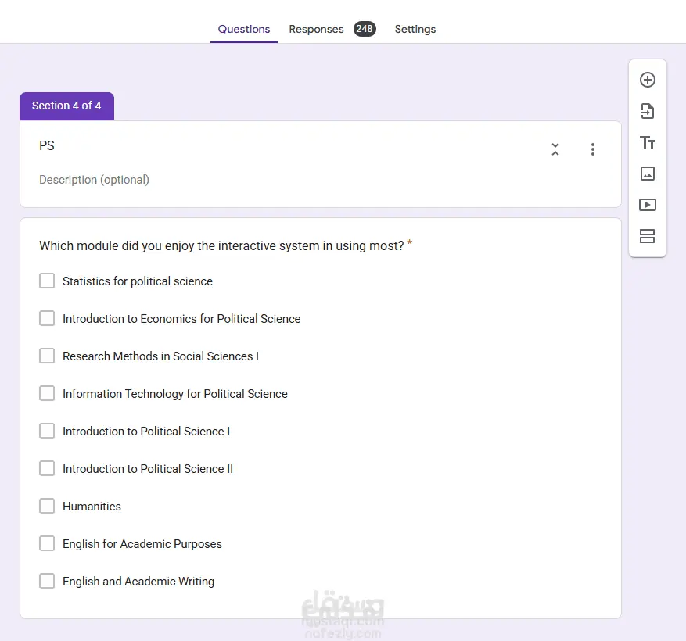Click the Introduction to Economics for Political Science text
The height and width of the screenshot is (641, 686).
click(x=181, y=319)
